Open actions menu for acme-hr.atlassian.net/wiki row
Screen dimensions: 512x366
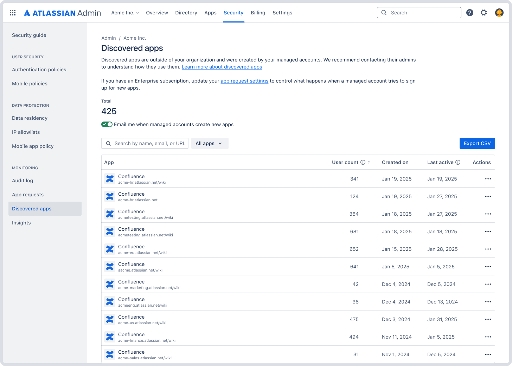coord(488,179)
